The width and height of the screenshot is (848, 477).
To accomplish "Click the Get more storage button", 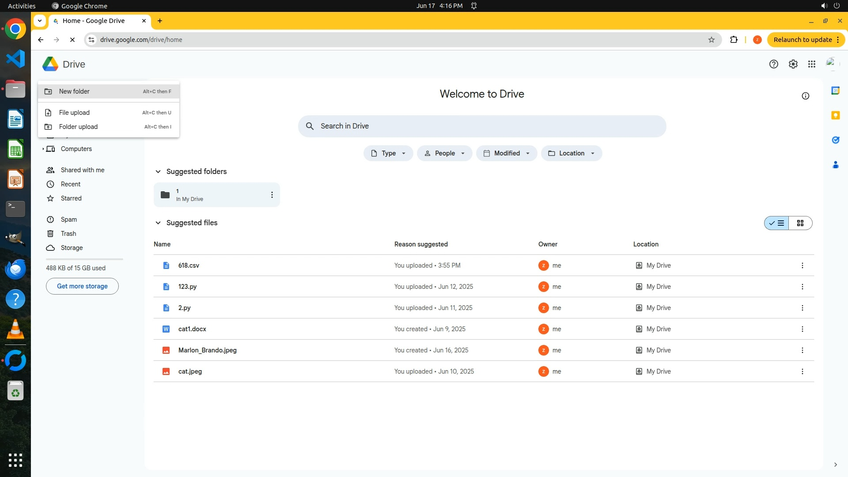I will (x=82, y=286).
